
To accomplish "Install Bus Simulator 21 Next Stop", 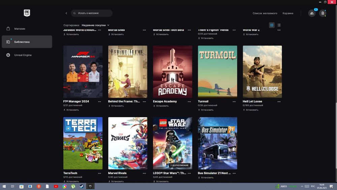I will pos(206,178).
